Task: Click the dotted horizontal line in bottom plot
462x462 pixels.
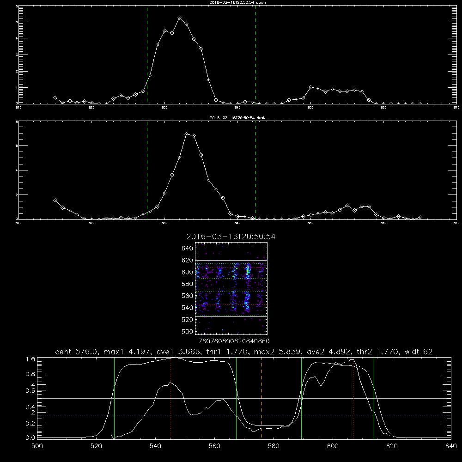Action: tap(244, 415)
